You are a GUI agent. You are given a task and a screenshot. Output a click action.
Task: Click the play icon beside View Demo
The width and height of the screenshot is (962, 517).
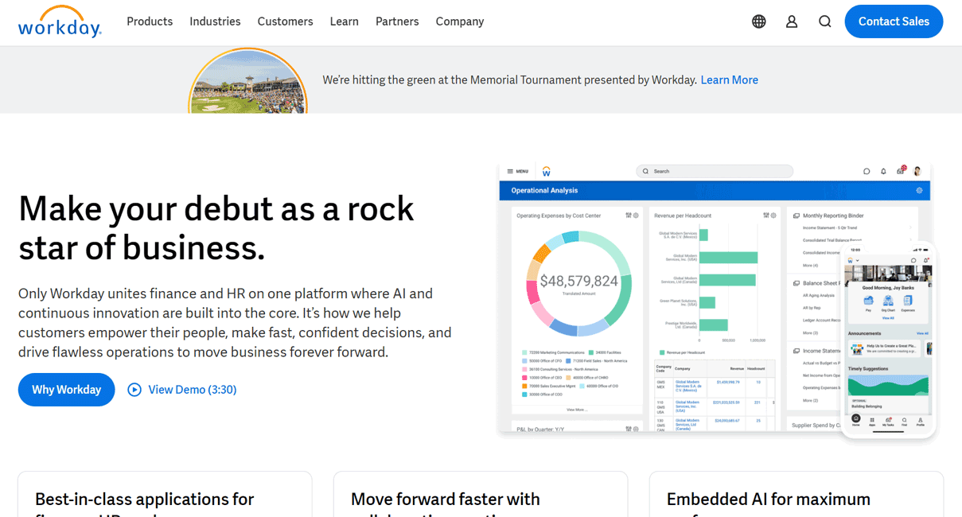click(x=134, y=390)
